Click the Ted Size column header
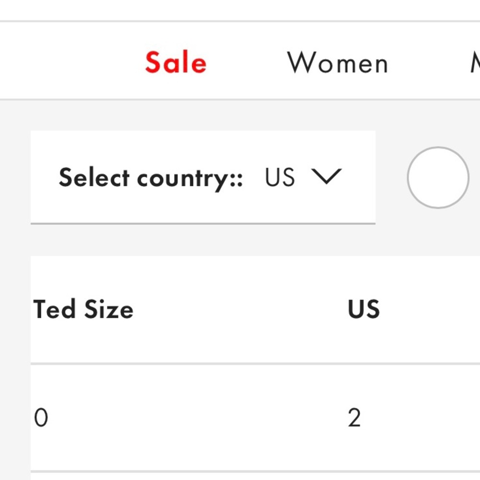Screen dimensions: 480x480 pyautogui.click(x=83, y=309)
